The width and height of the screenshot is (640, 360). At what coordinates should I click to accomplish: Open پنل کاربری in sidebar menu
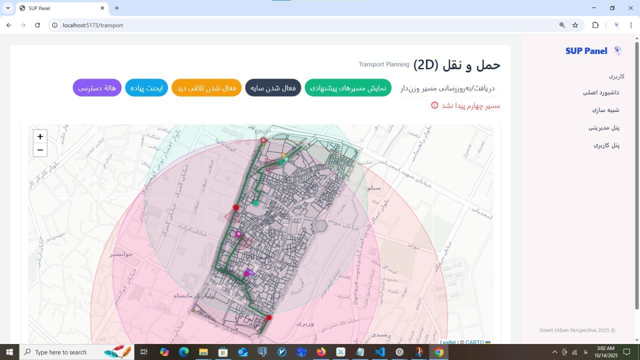606,145
